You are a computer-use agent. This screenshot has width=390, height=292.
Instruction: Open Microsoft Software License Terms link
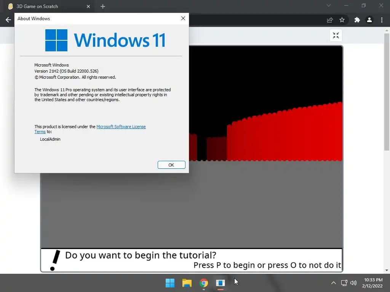(x=121, y=127)
